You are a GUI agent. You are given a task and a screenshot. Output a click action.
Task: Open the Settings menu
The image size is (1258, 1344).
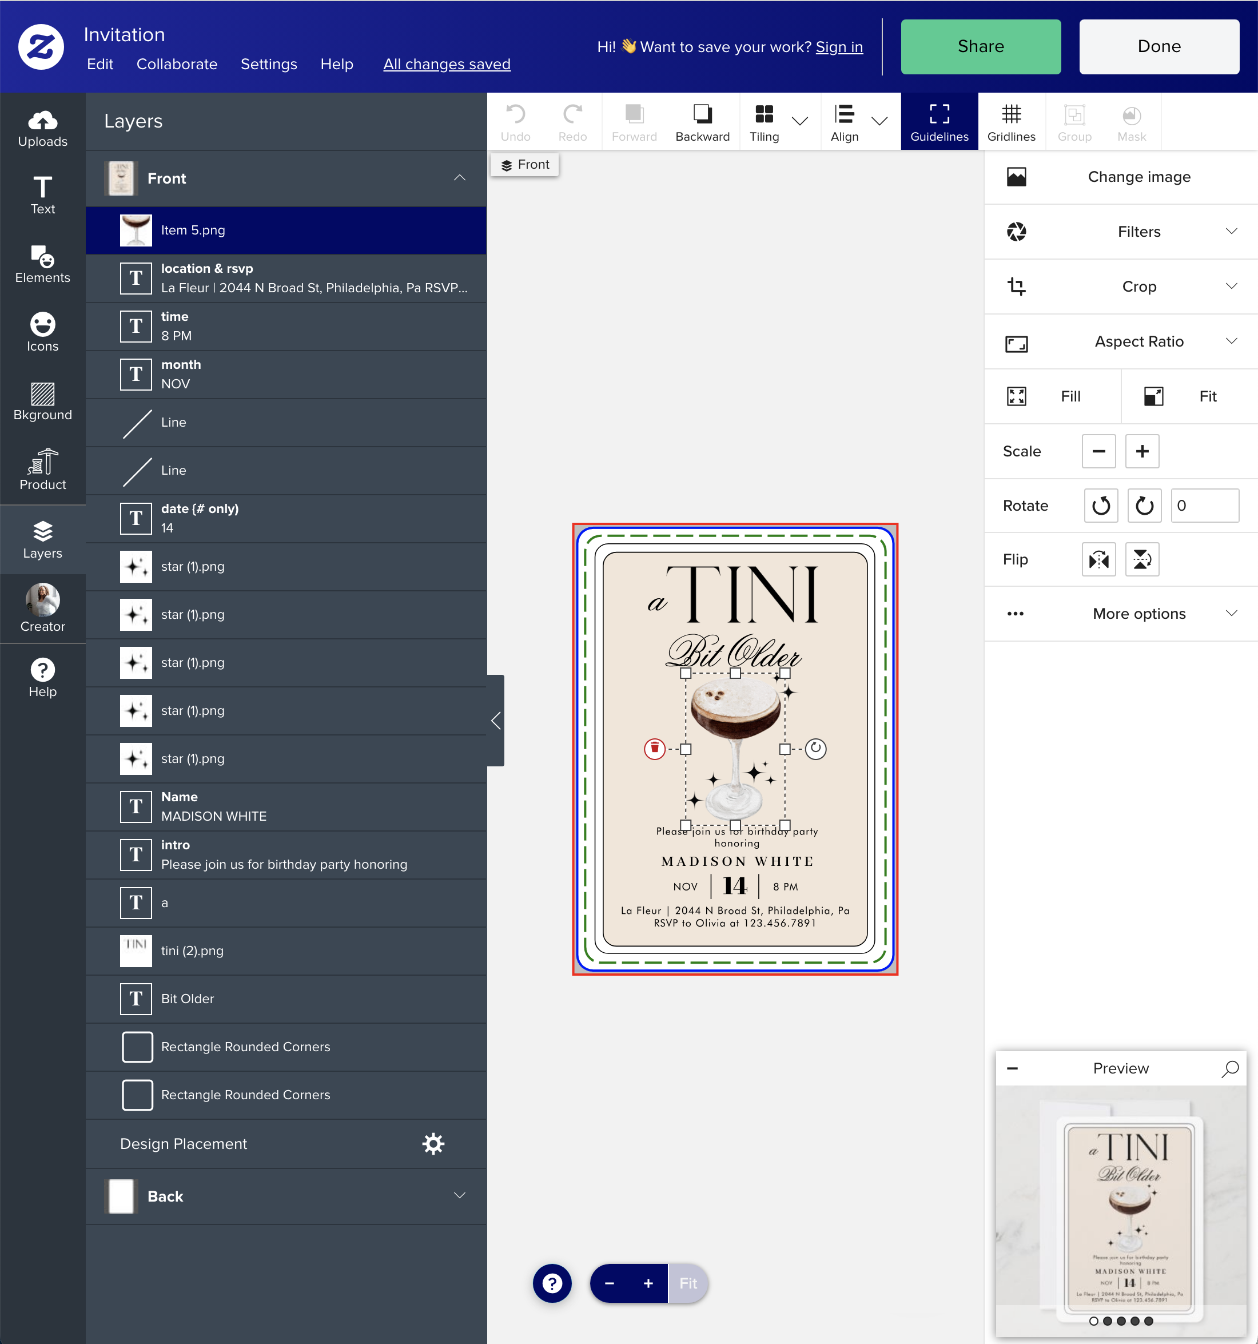click(x=268, y=63)
